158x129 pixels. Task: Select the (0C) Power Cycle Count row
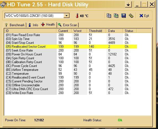71,66
